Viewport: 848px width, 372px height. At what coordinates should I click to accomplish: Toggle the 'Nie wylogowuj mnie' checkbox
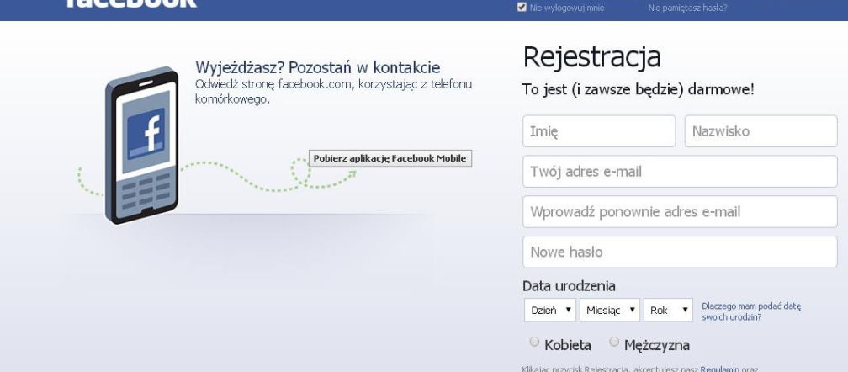coord(522,7)
